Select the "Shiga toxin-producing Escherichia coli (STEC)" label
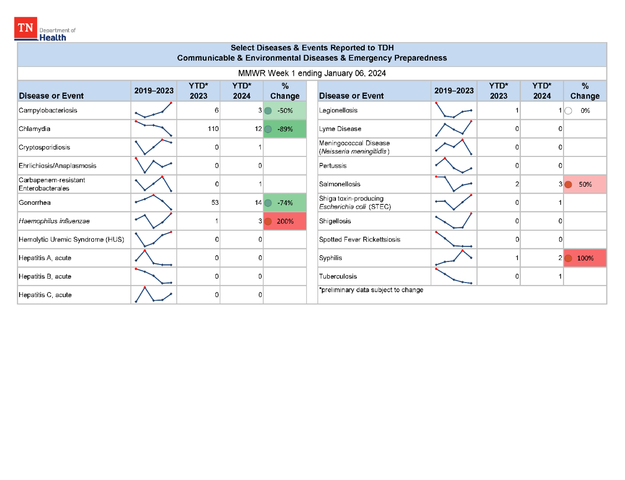 point(355,202)
